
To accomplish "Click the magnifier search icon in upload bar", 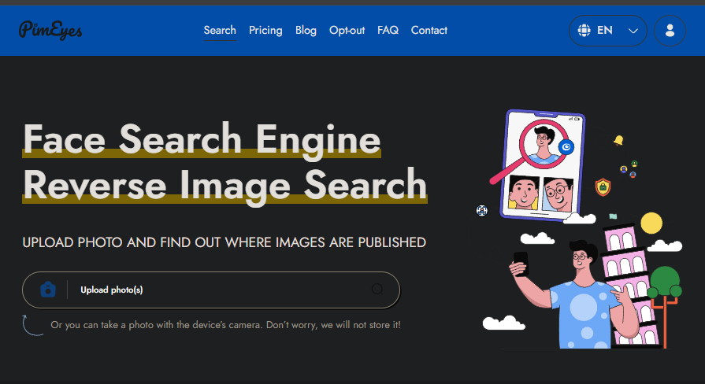I will (377, 290).
